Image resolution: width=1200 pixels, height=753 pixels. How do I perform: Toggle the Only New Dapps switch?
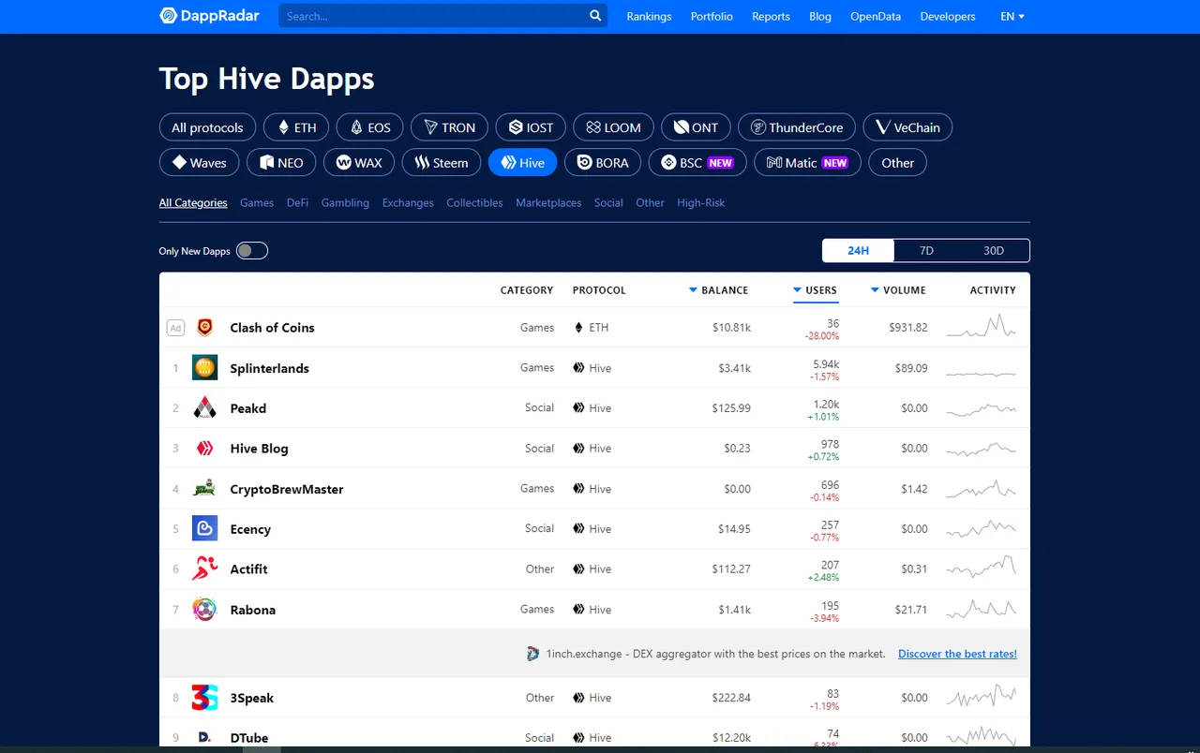tap(251, 250)
